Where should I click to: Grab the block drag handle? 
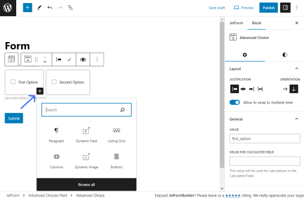point(36,59)
